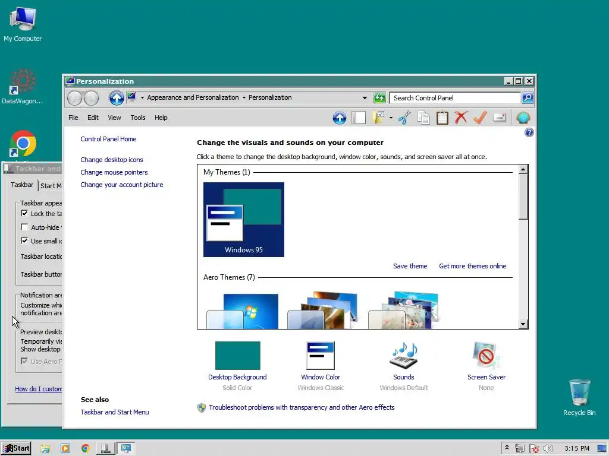Open dropdown arrow before Appearance and Personalization
The height and width of the screenshot is (456, 609).
[x=142, y=98]
